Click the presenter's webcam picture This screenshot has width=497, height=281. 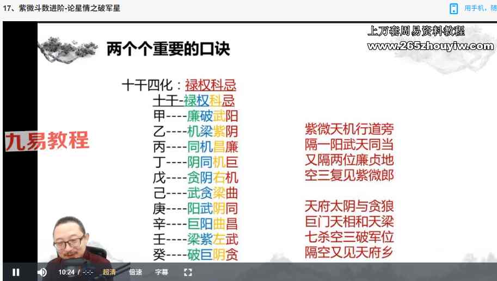point(72,239)
